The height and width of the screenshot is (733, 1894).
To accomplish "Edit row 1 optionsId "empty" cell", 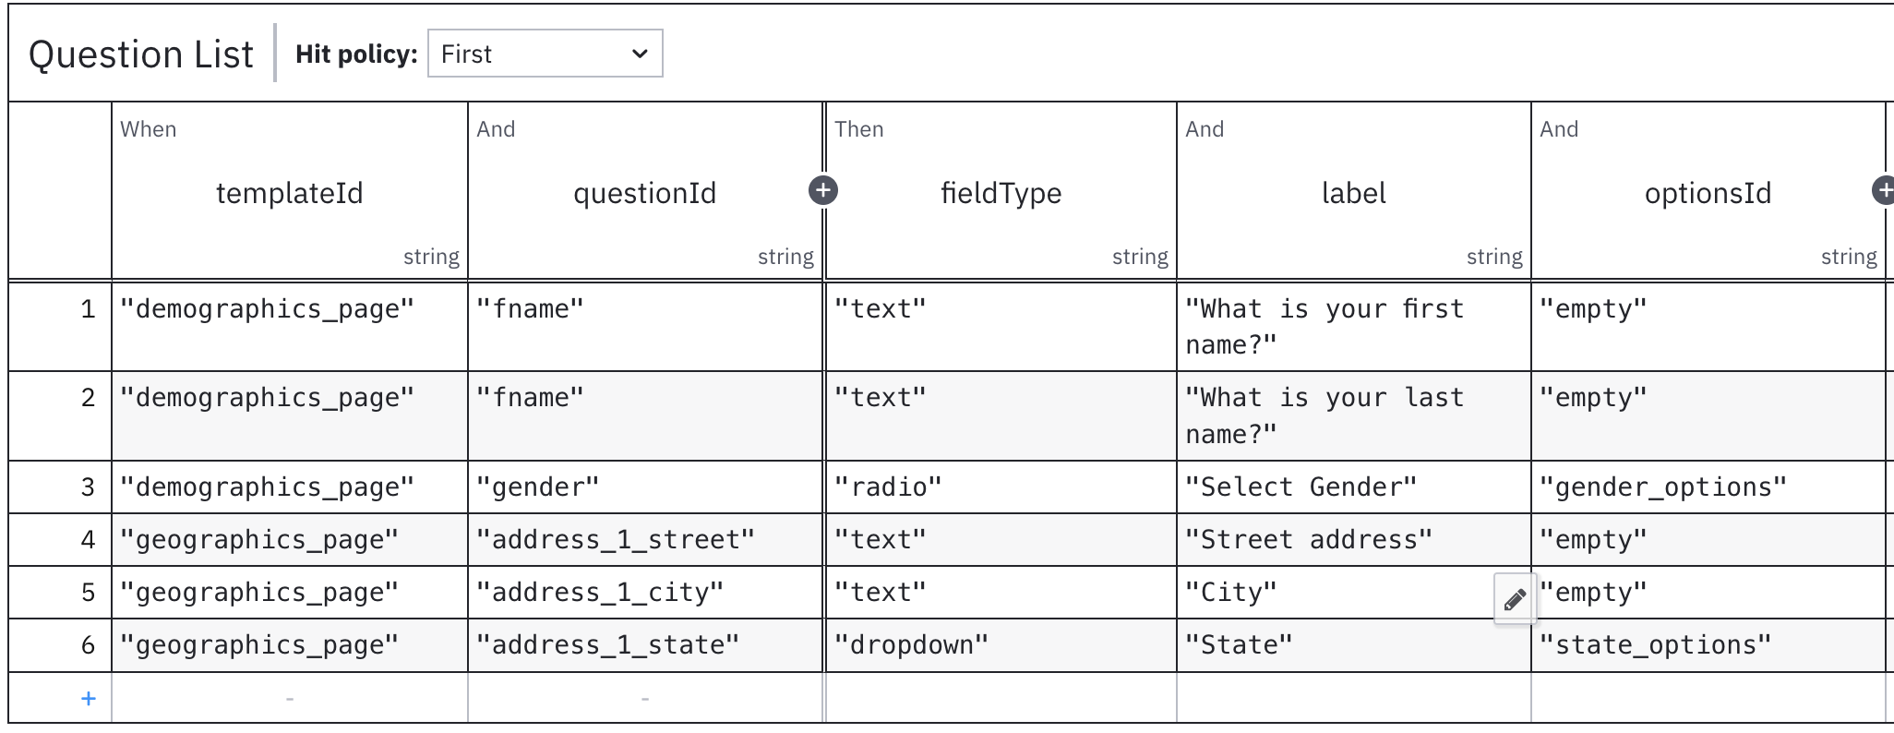I will 1708,327.
